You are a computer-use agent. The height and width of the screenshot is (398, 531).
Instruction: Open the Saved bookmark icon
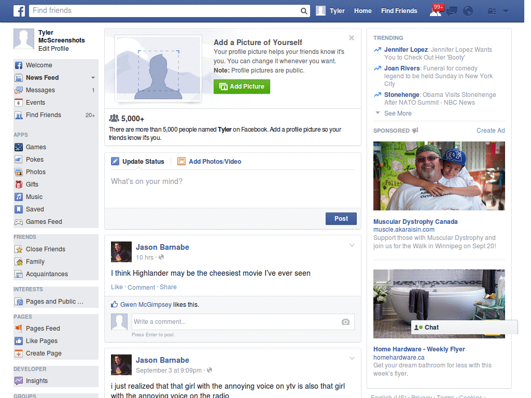[19, 209]
